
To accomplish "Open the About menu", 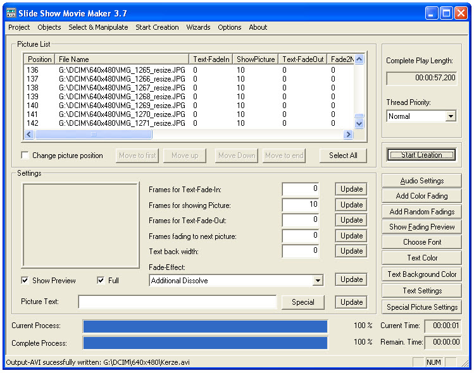I will coord(258,27).
